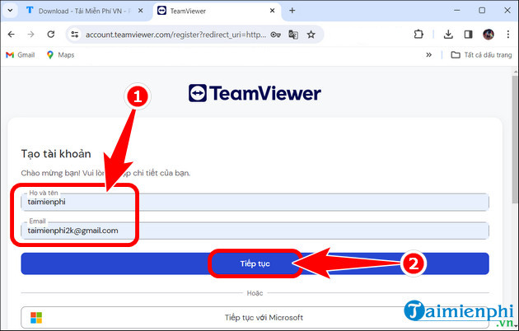Click the password key icon in address bar
Viewport: 519px width, 331px height.
pyautogui.click(x=275, y=35)
